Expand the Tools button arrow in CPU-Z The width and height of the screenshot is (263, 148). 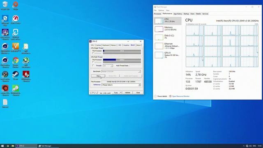[120, 92]
